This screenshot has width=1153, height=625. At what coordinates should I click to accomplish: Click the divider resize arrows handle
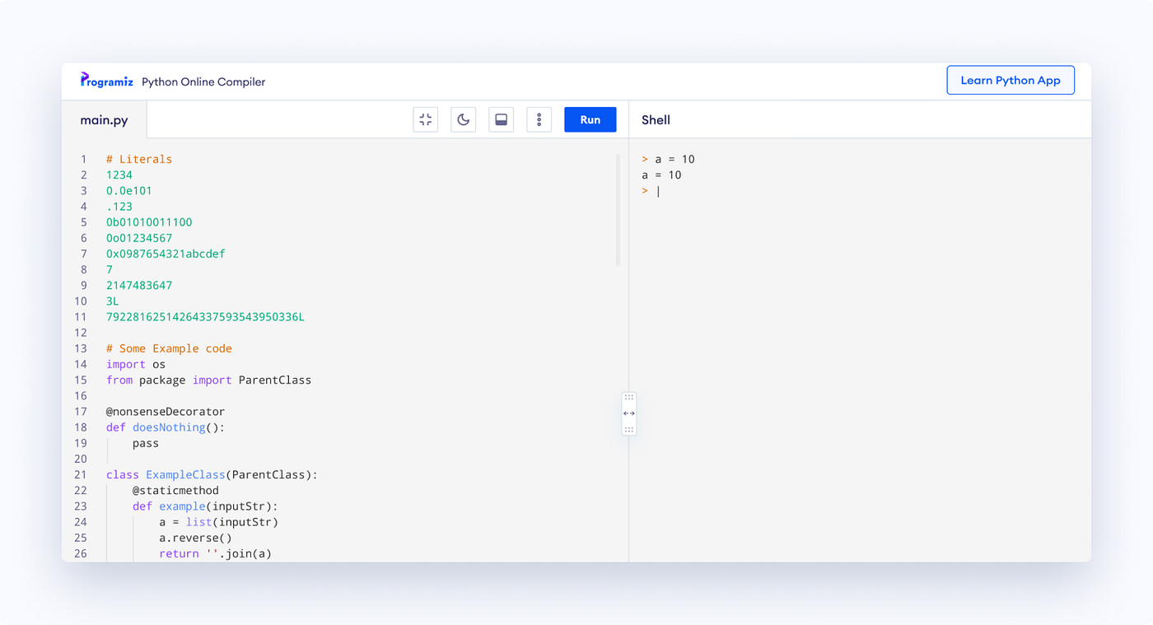coord(628,413)
